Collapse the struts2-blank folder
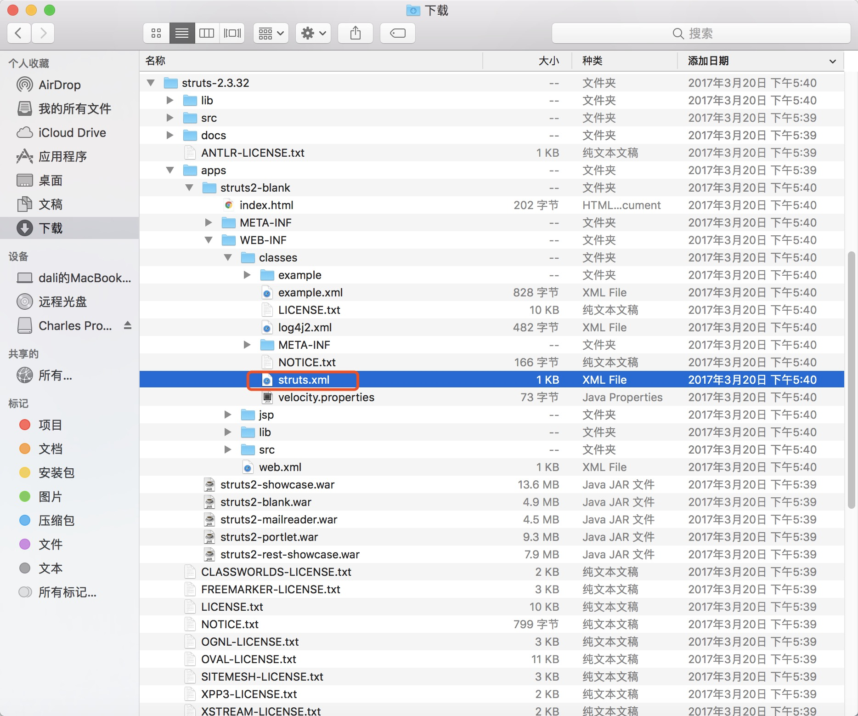Screen dimensions: 858x716 coord(189,188)
